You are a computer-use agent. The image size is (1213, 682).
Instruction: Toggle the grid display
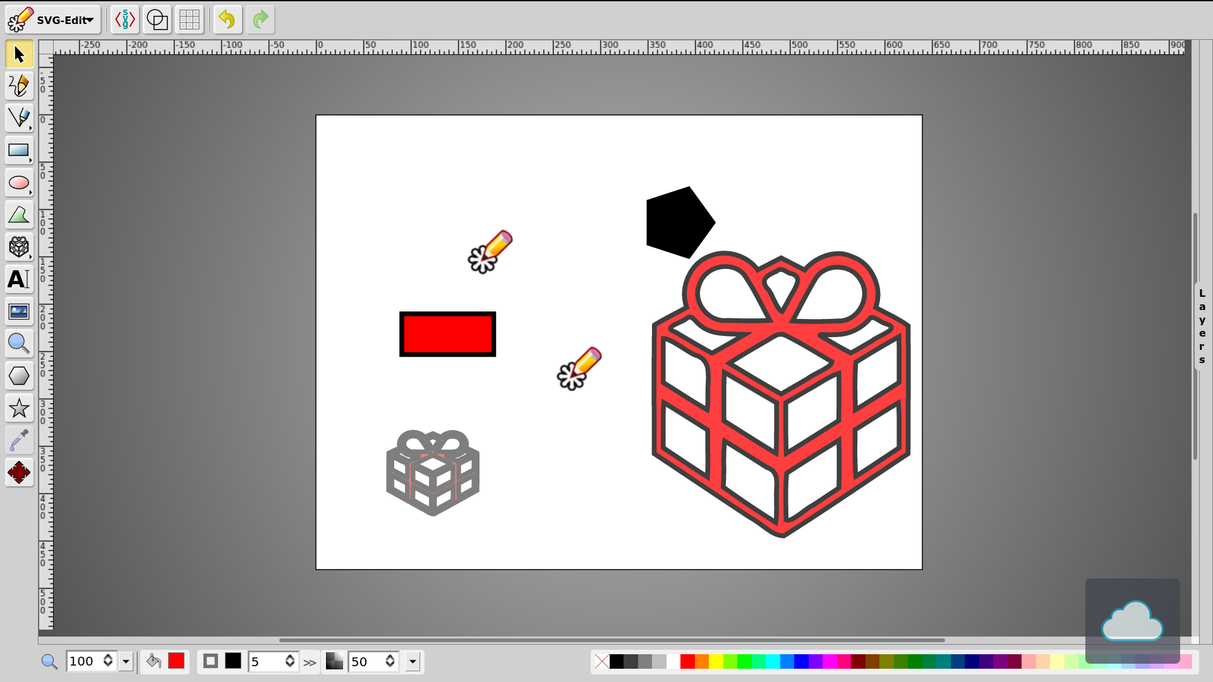pyautogui.click(x=190, y=20)
